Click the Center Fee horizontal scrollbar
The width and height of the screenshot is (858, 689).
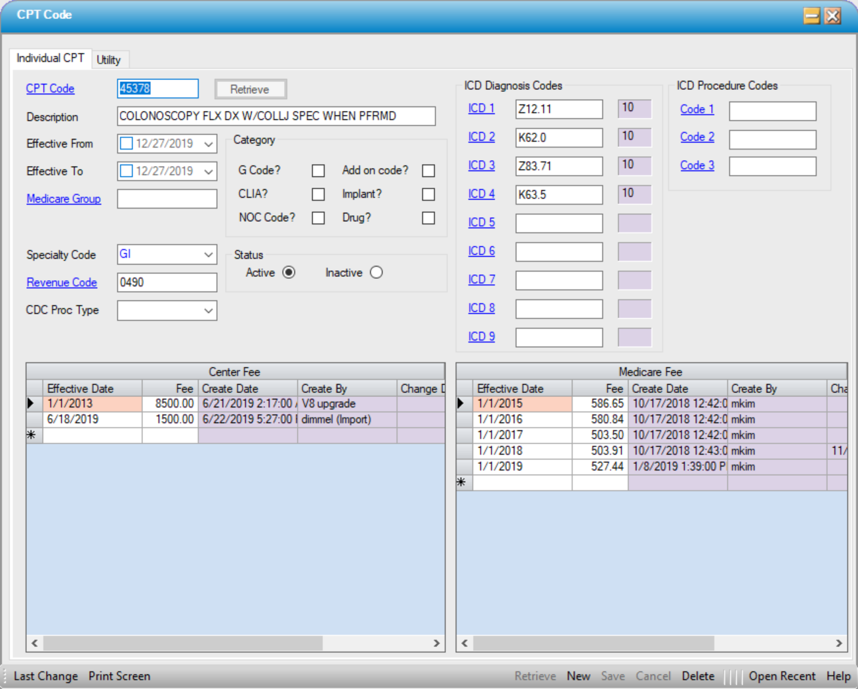point(184,643)
